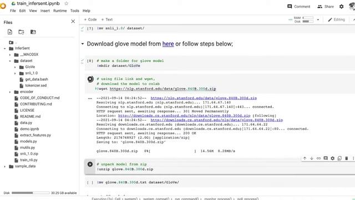355x200 pixels.
Task: Run the unzip glove cell
Action: coord(90,164)
